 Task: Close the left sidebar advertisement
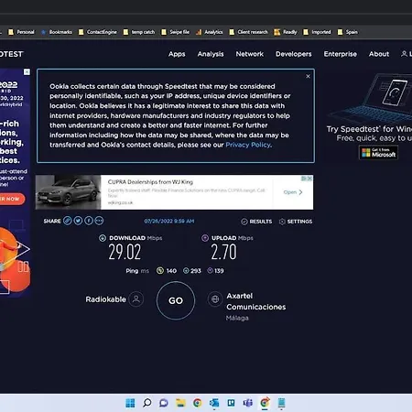[27, 71]
